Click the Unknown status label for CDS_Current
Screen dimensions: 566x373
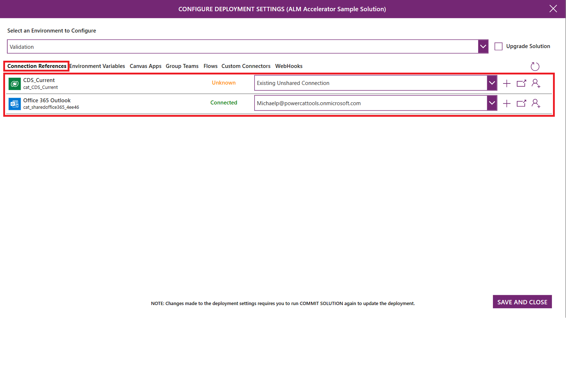224,82
